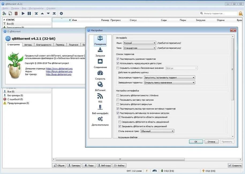
Task: Click the add torrent file icon
Action: (10, 13)
